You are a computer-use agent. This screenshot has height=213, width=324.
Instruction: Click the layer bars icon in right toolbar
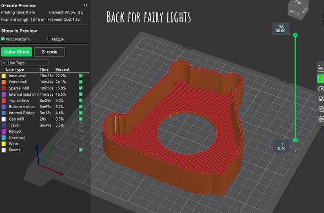[321, 69]
